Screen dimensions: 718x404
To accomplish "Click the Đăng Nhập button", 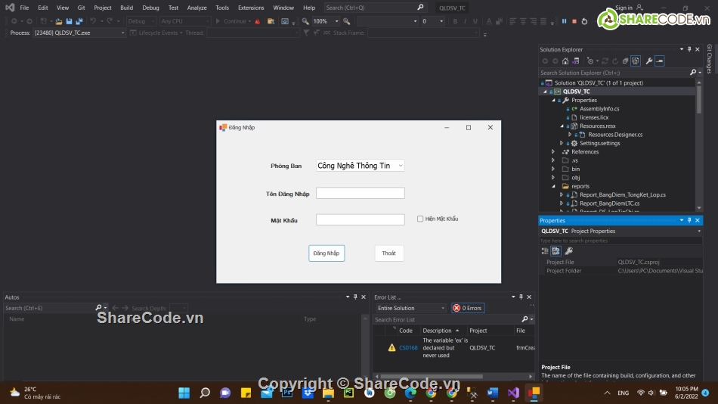I will [327, 253].
